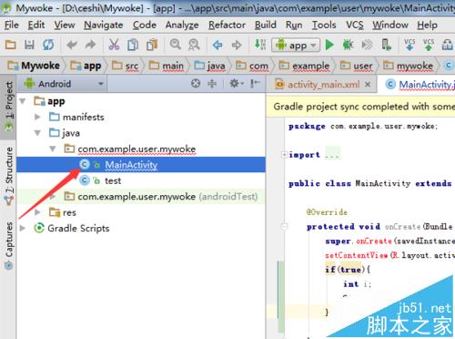Close the activity_main.xml tab
This screenshot has height=339, width=455.
368,84
